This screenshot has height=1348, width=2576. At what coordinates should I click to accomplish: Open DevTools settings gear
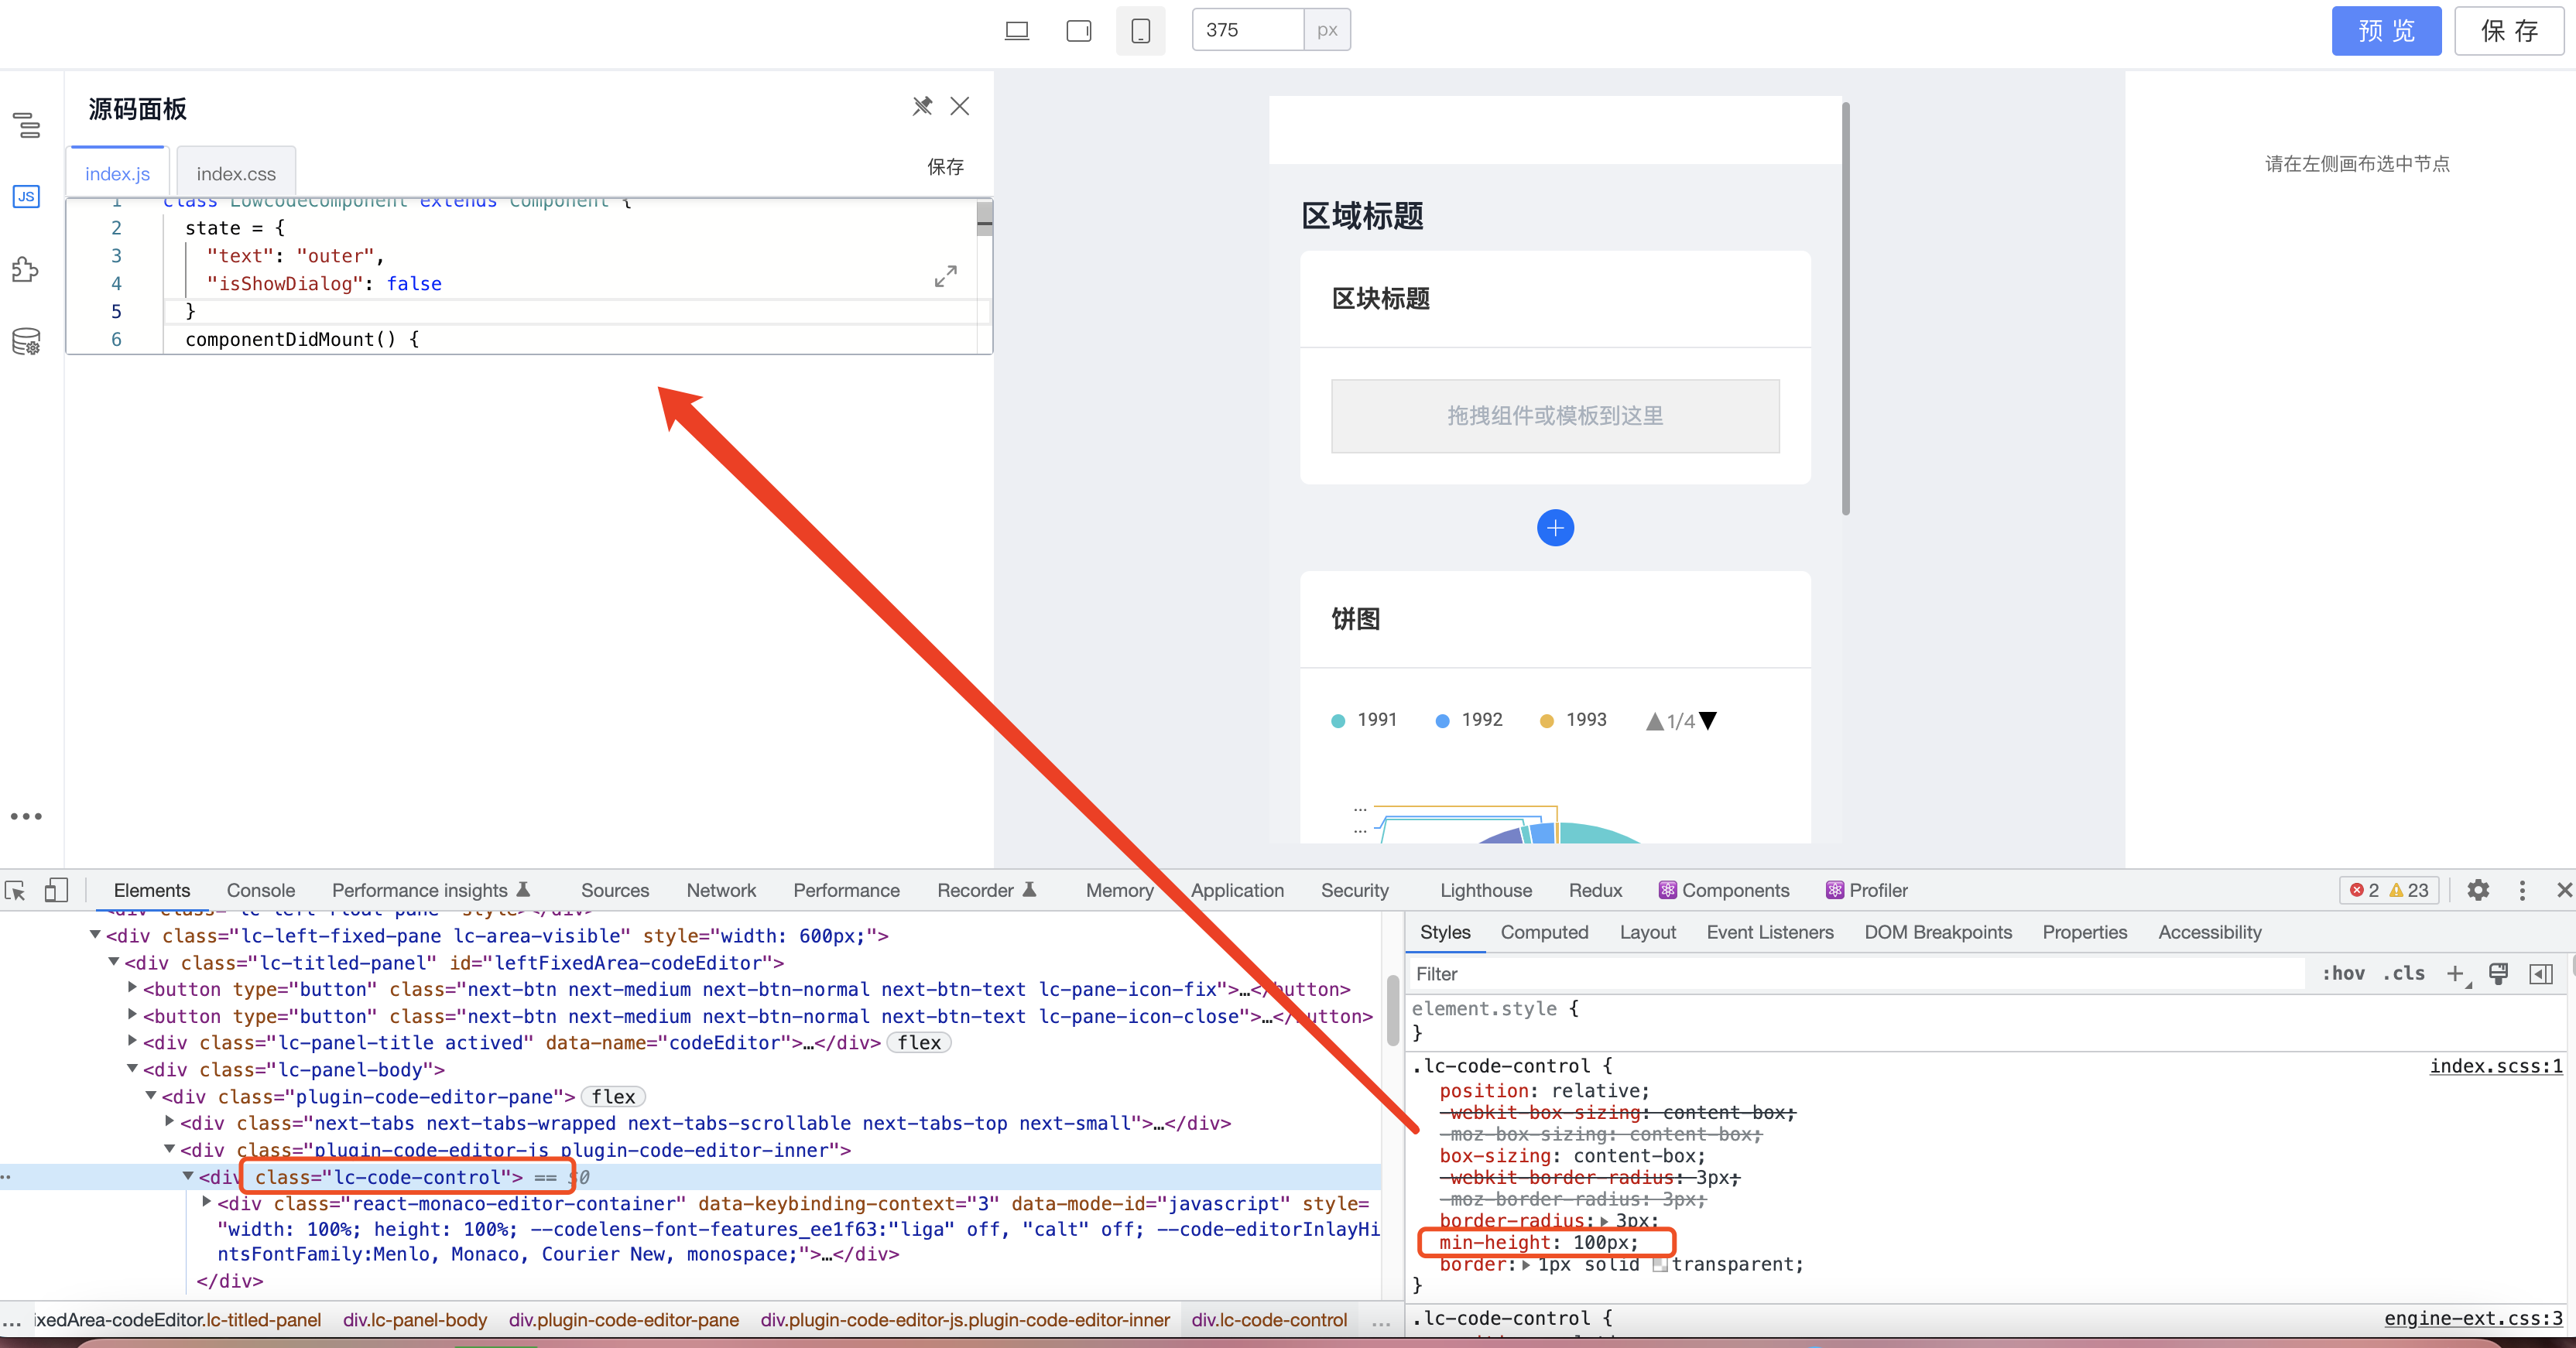pos(2479,890)
